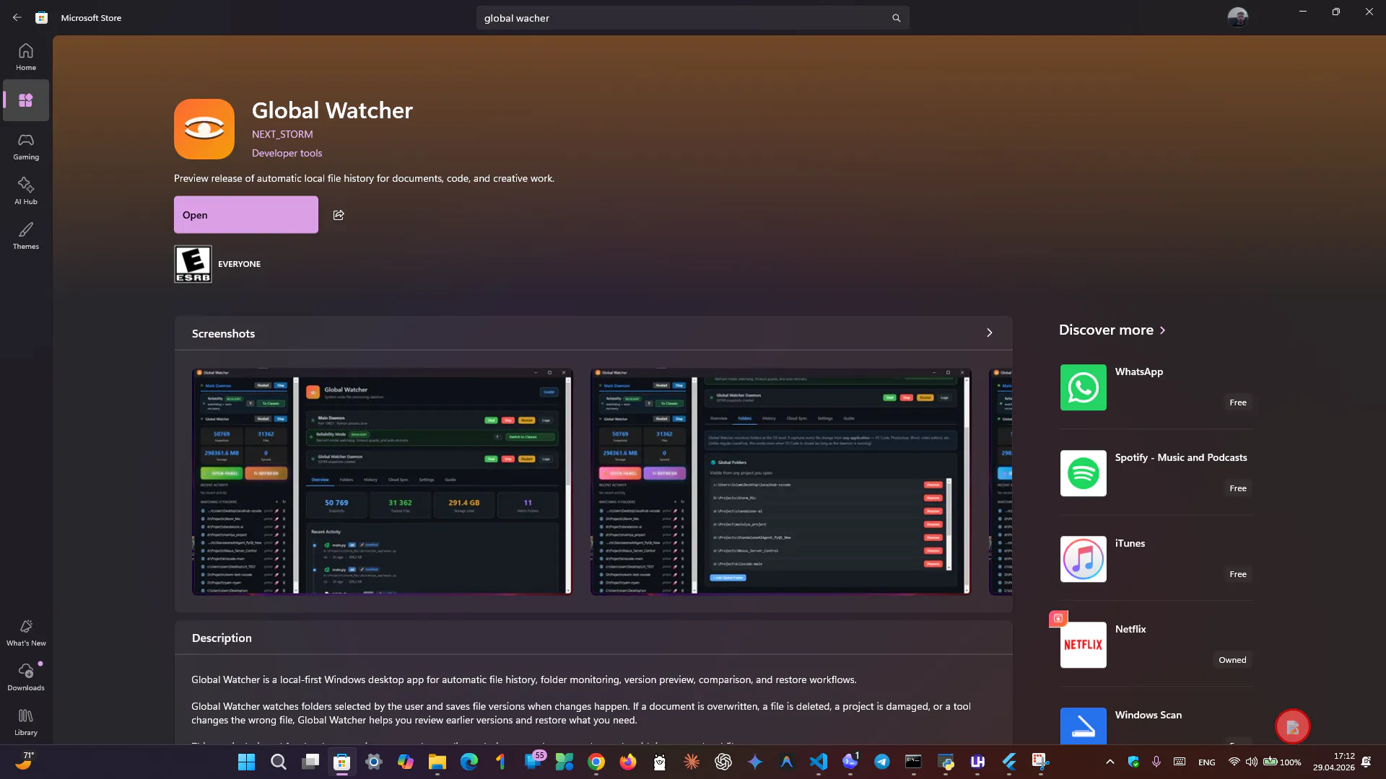The height and width of the screenshot is (779, 1386).
Task: Click the 'Owned' label on Netflix
Action: click(x=1232, y=660)
